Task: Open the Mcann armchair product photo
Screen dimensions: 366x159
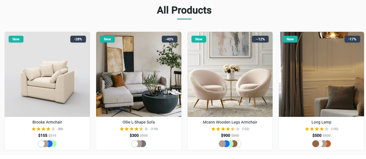Action: (x=230, y=74)
